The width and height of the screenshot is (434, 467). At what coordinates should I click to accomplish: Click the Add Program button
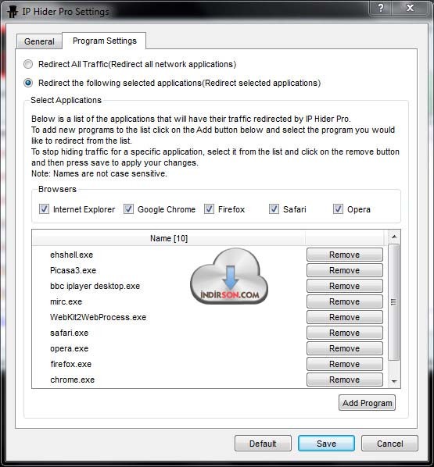click(367, 403)
